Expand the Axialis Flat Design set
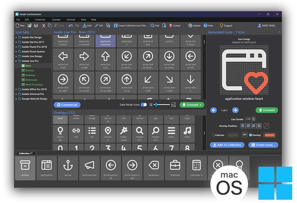 pos(16,37)
